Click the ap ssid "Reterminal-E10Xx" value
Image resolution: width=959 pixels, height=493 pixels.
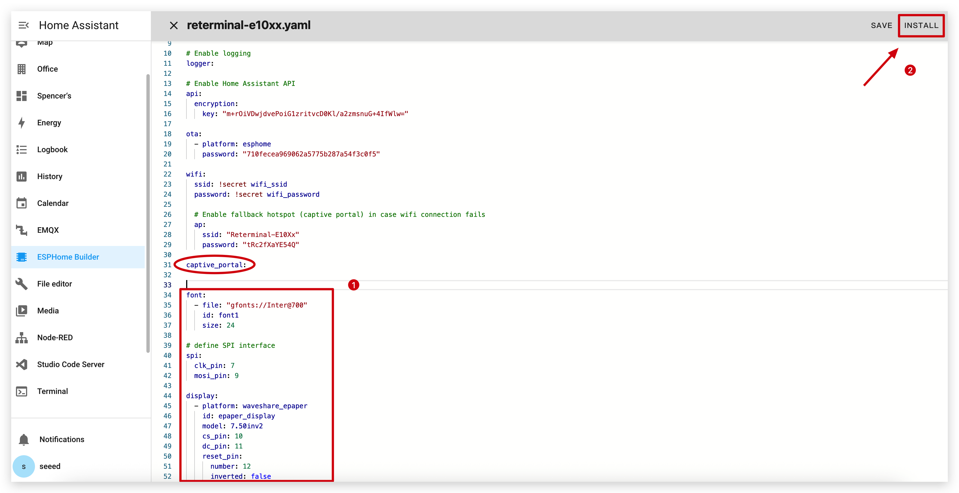(x=263, y=235)
